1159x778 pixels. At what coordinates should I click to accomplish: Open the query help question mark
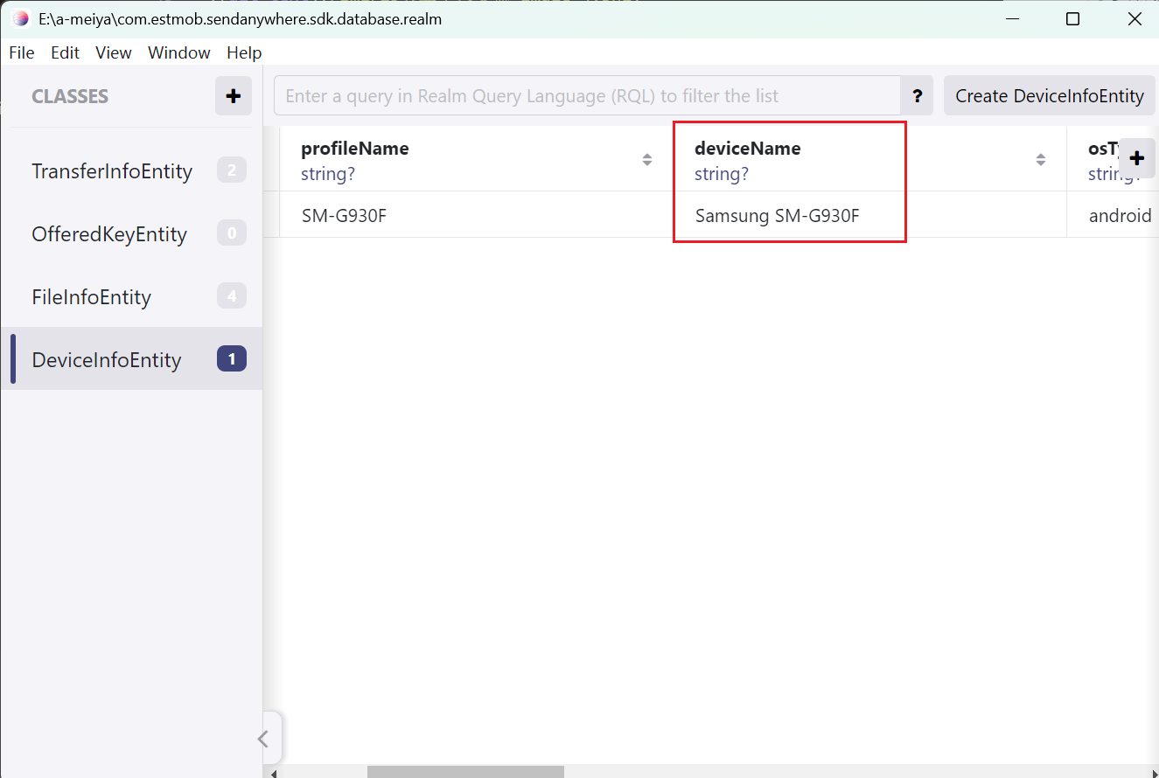[917, 96]
